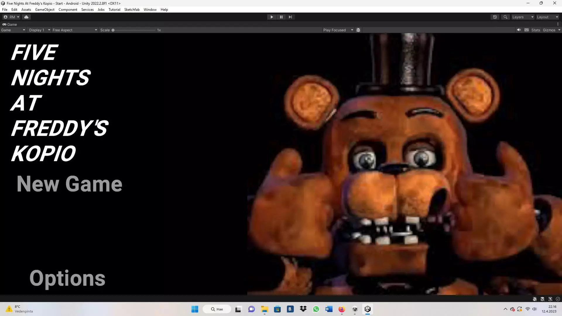This screenshot has height=316, width=562.
Task: Open the Undo History panel
Action: 495,17
